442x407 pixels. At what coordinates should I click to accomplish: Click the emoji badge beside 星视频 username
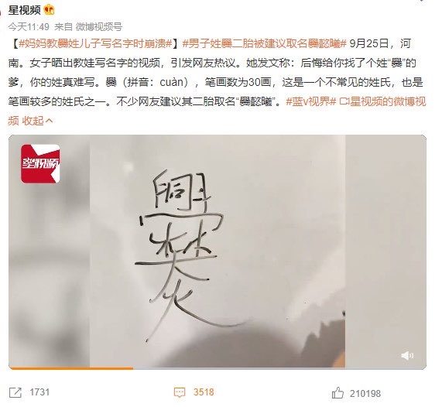50,10
